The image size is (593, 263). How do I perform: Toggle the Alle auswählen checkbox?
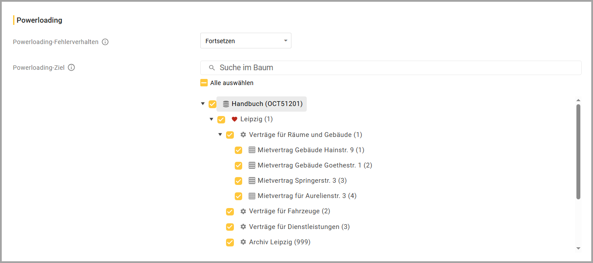click(x=204, y=83)
